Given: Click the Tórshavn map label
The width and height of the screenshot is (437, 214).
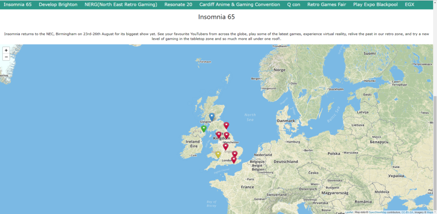Looking at the screenshot, I should (206, 62).
